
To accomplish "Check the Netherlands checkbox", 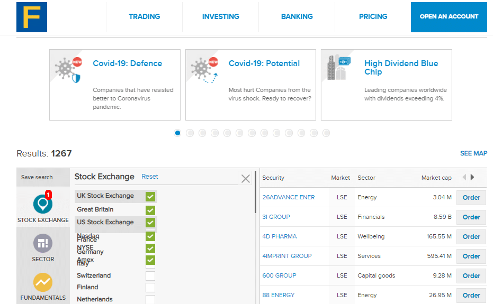I will pos(150,299).
